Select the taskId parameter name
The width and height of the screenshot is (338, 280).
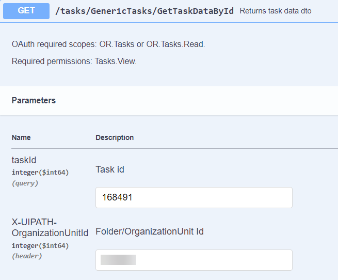[24, 161]
